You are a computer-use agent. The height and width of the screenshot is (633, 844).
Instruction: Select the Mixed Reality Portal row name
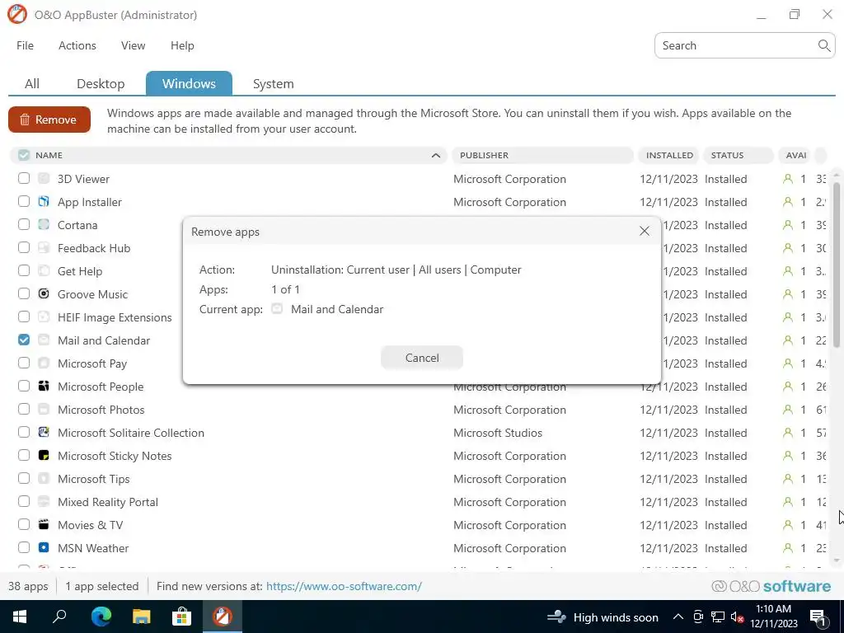108,502
